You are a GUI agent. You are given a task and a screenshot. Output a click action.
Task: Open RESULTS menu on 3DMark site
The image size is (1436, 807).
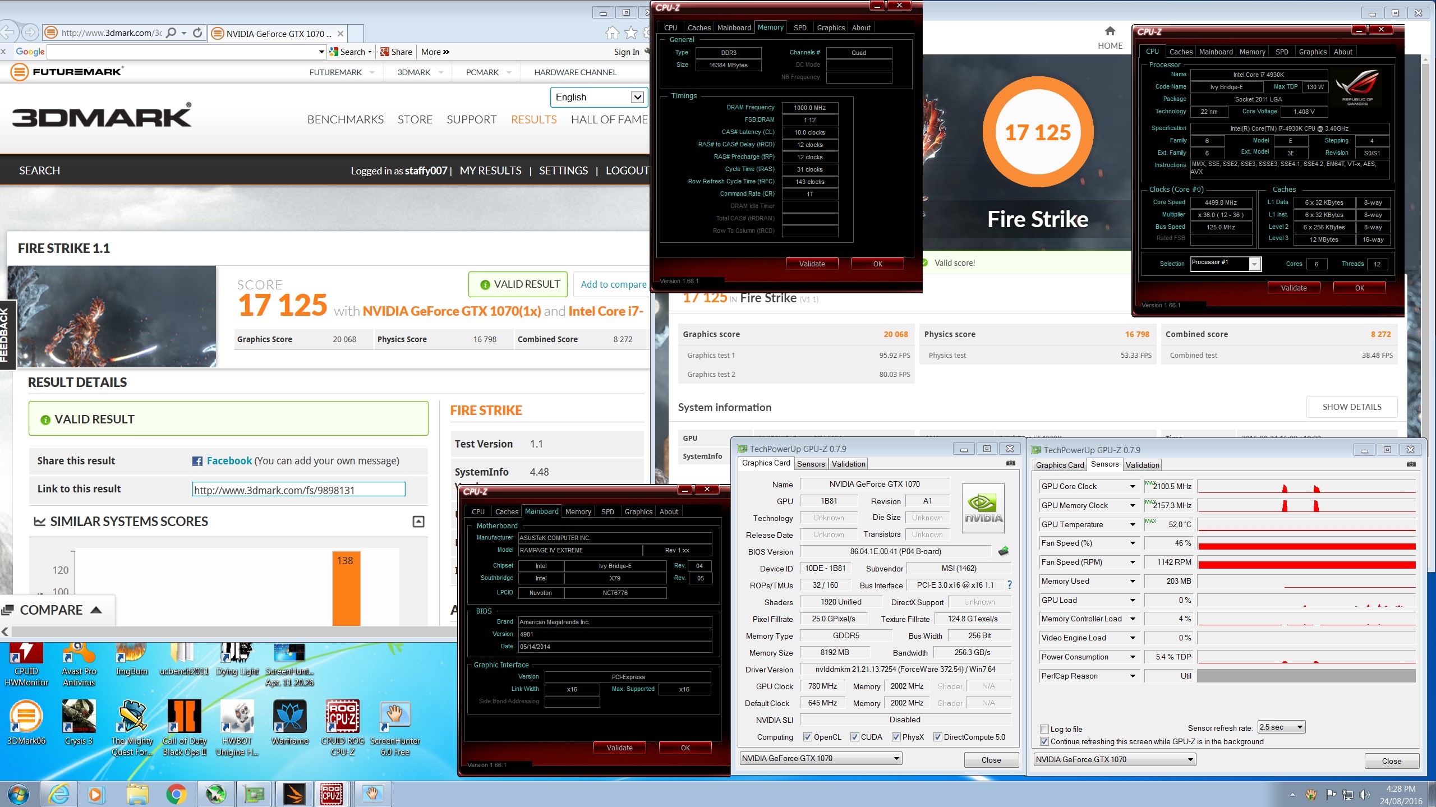pyautogui.click(x=533, y=119)
